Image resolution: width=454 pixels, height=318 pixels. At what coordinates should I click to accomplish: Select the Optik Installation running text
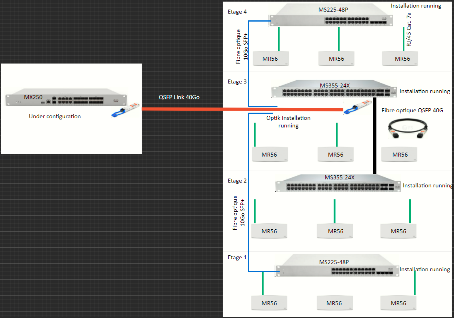coord(288,121)
